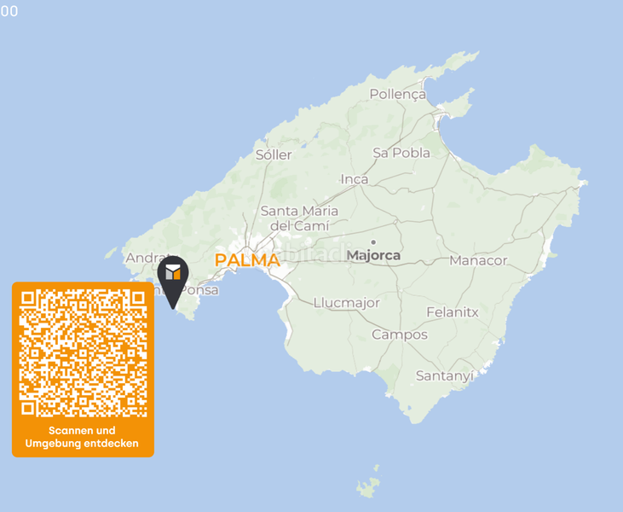The height and width of the screenshot is (512, 623).
Task: Click the Manacor town label
Action: (478, 260)
